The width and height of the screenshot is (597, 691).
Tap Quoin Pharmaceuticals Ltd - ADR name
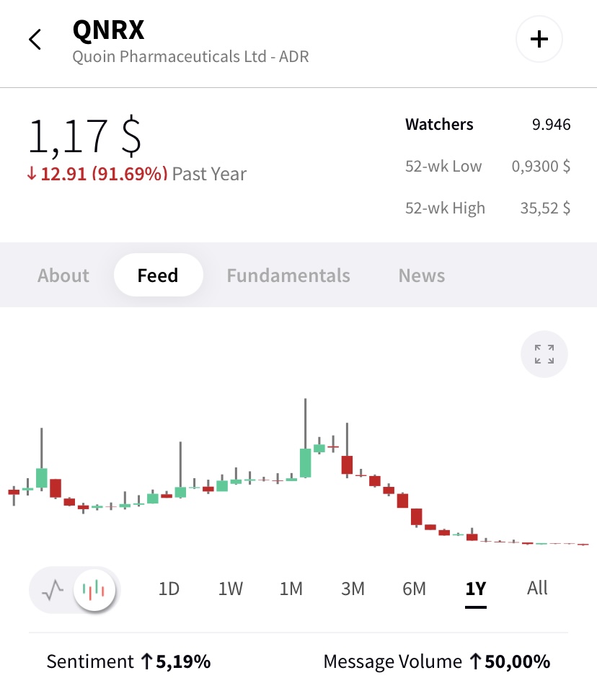[x=190, y=57]
